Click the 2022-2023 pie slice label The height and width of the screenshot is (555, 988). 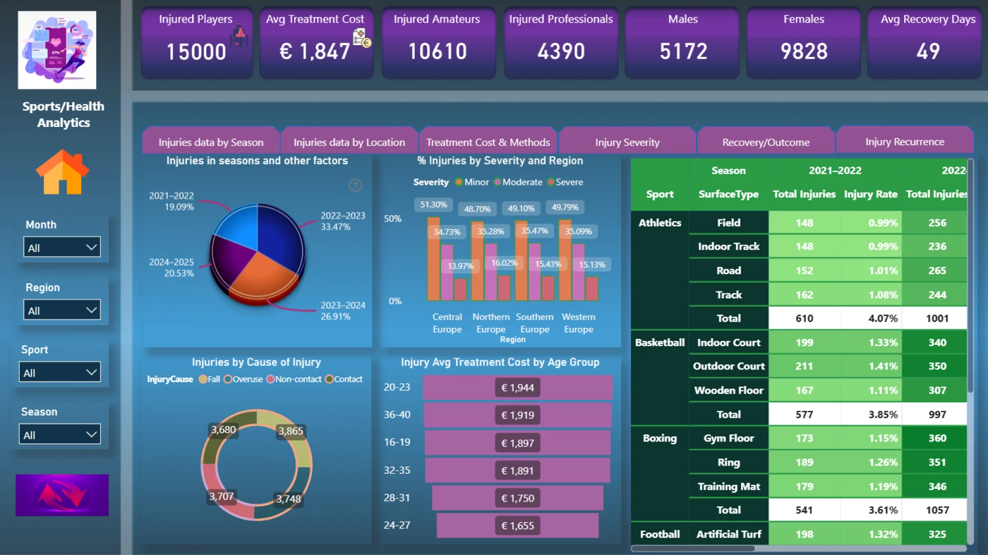point(343,221)
